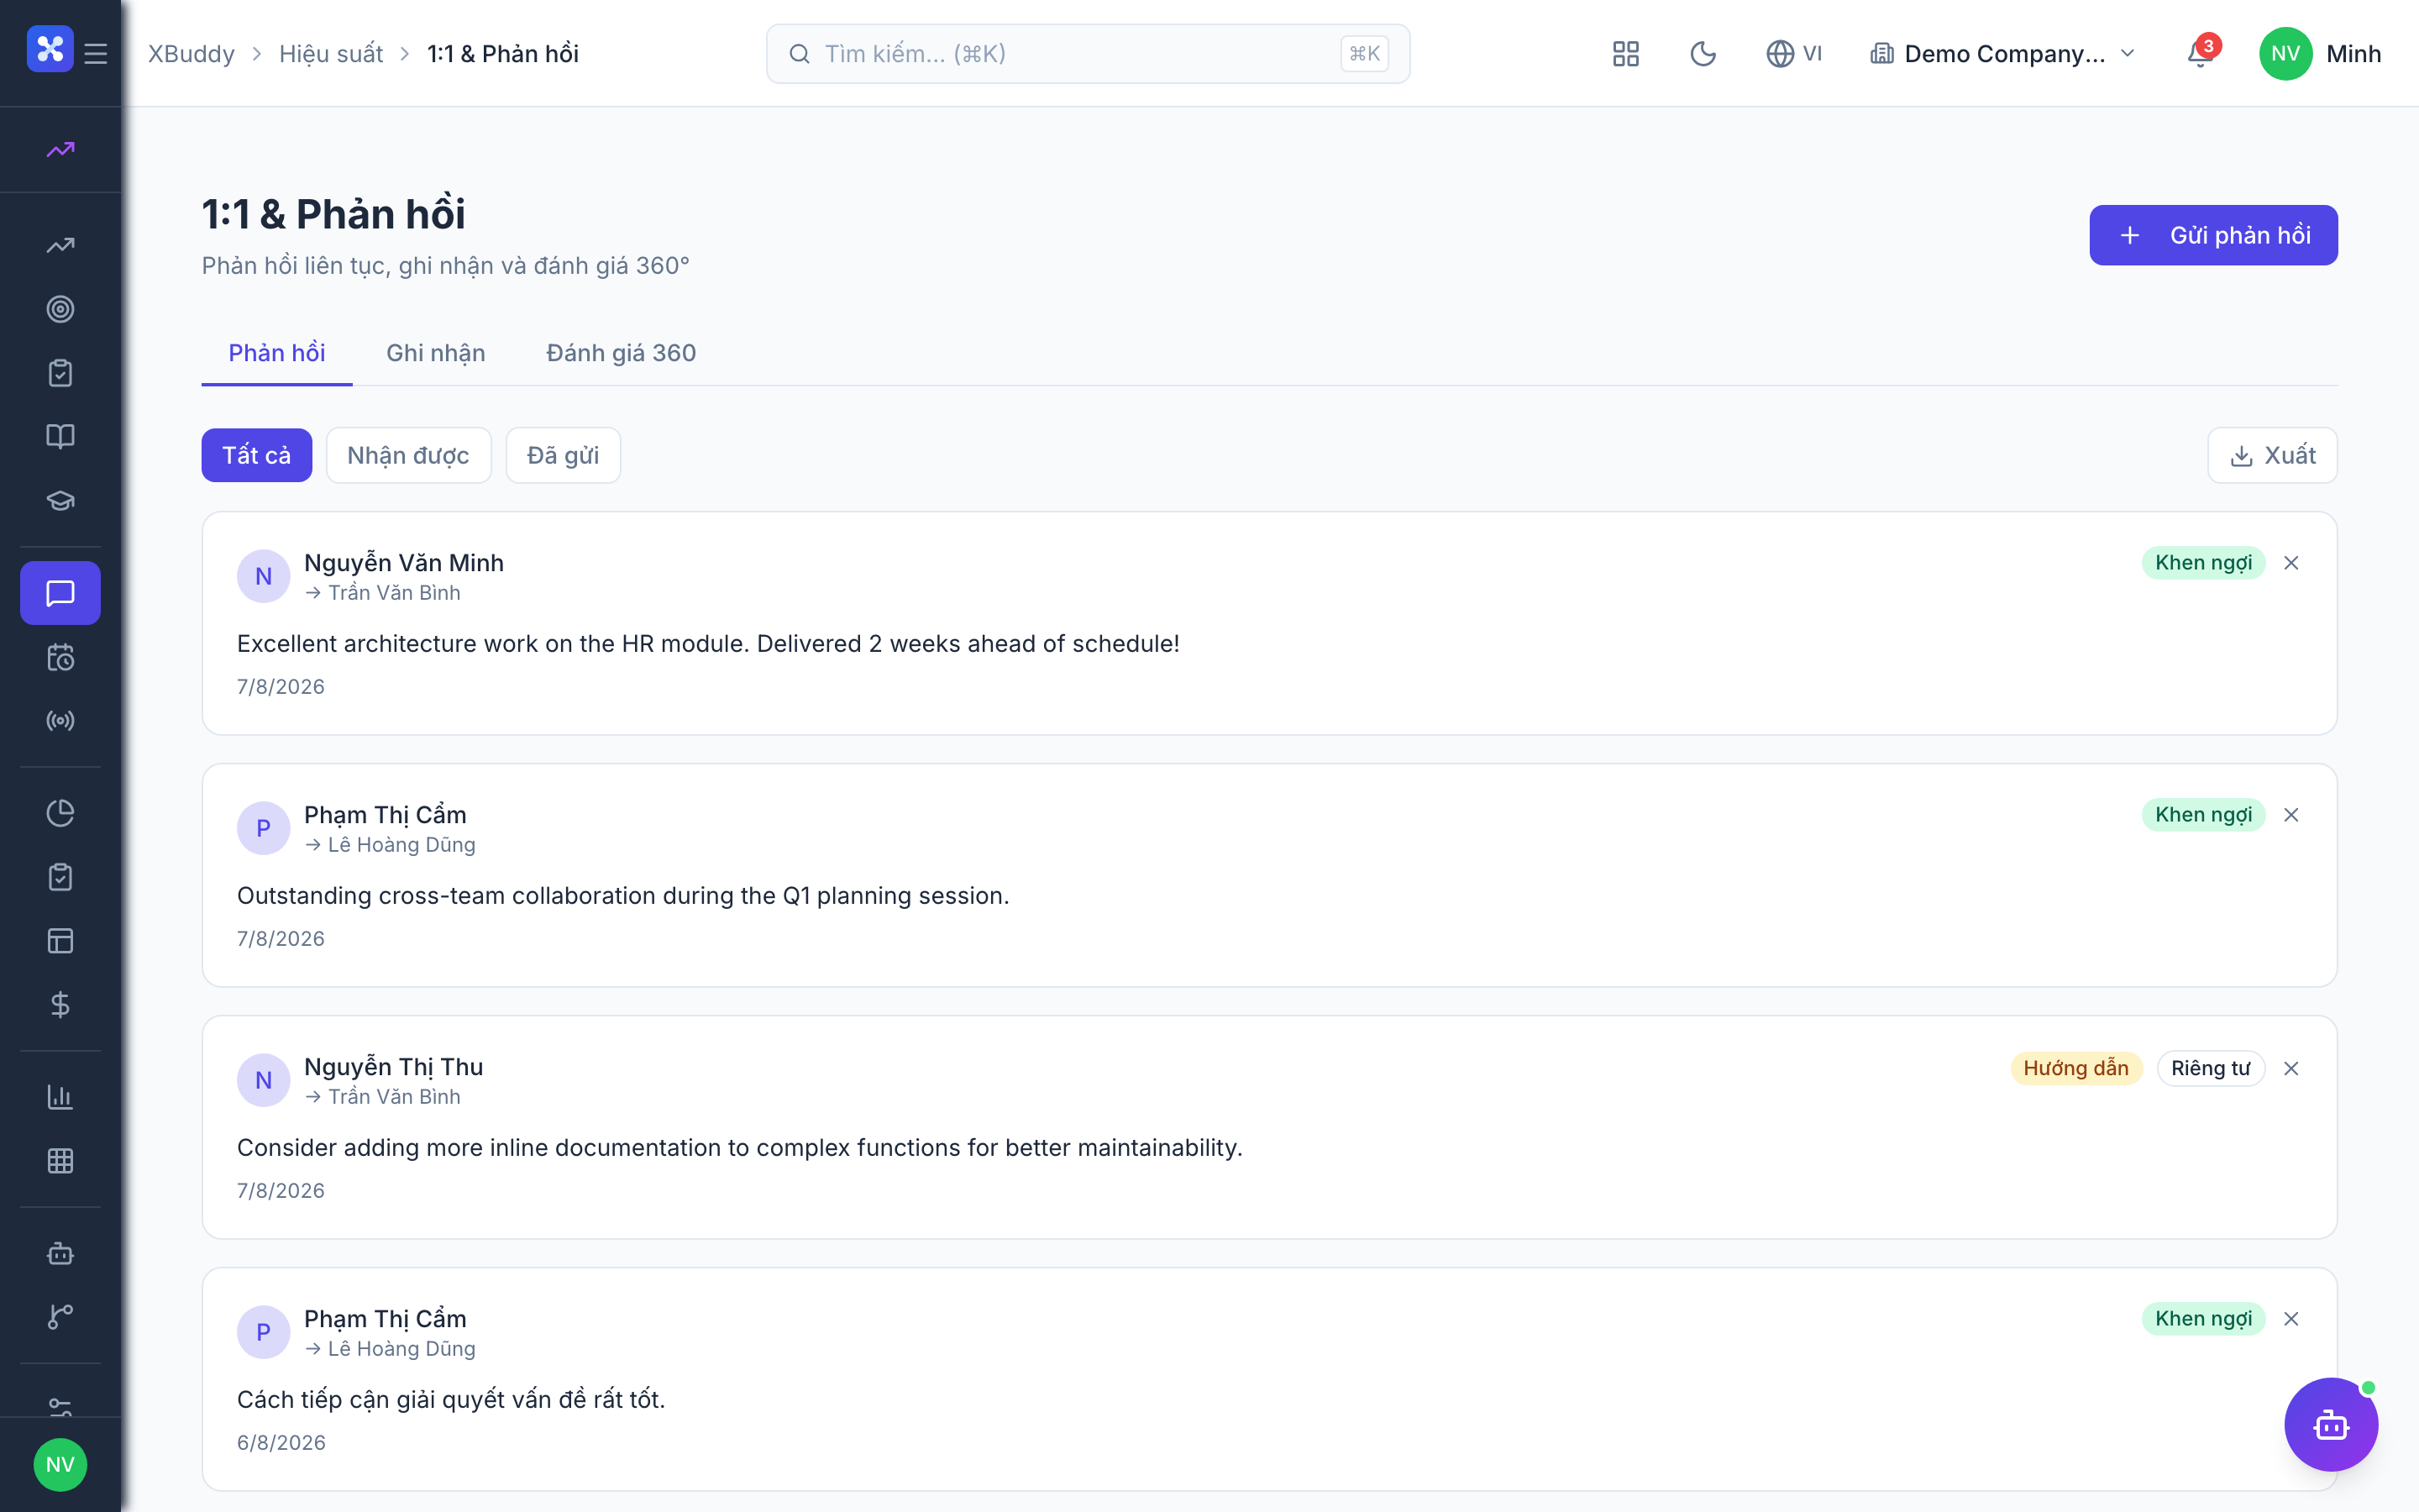
Task: Go to XBuddy breadcrumb link
Action: point(192,54)
